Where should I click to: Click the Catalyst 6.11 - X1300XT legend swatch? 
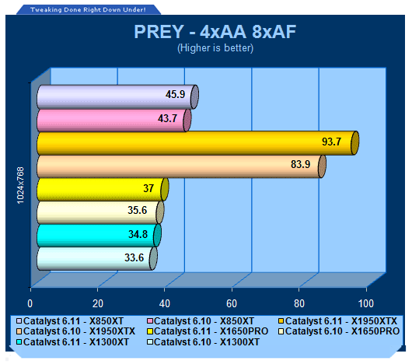(19, 342)
